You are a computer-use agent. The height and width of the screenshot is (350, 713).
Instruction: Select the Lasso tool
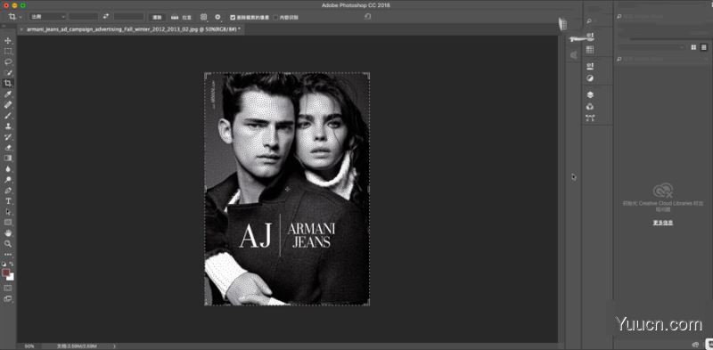(x=8, y=61)
